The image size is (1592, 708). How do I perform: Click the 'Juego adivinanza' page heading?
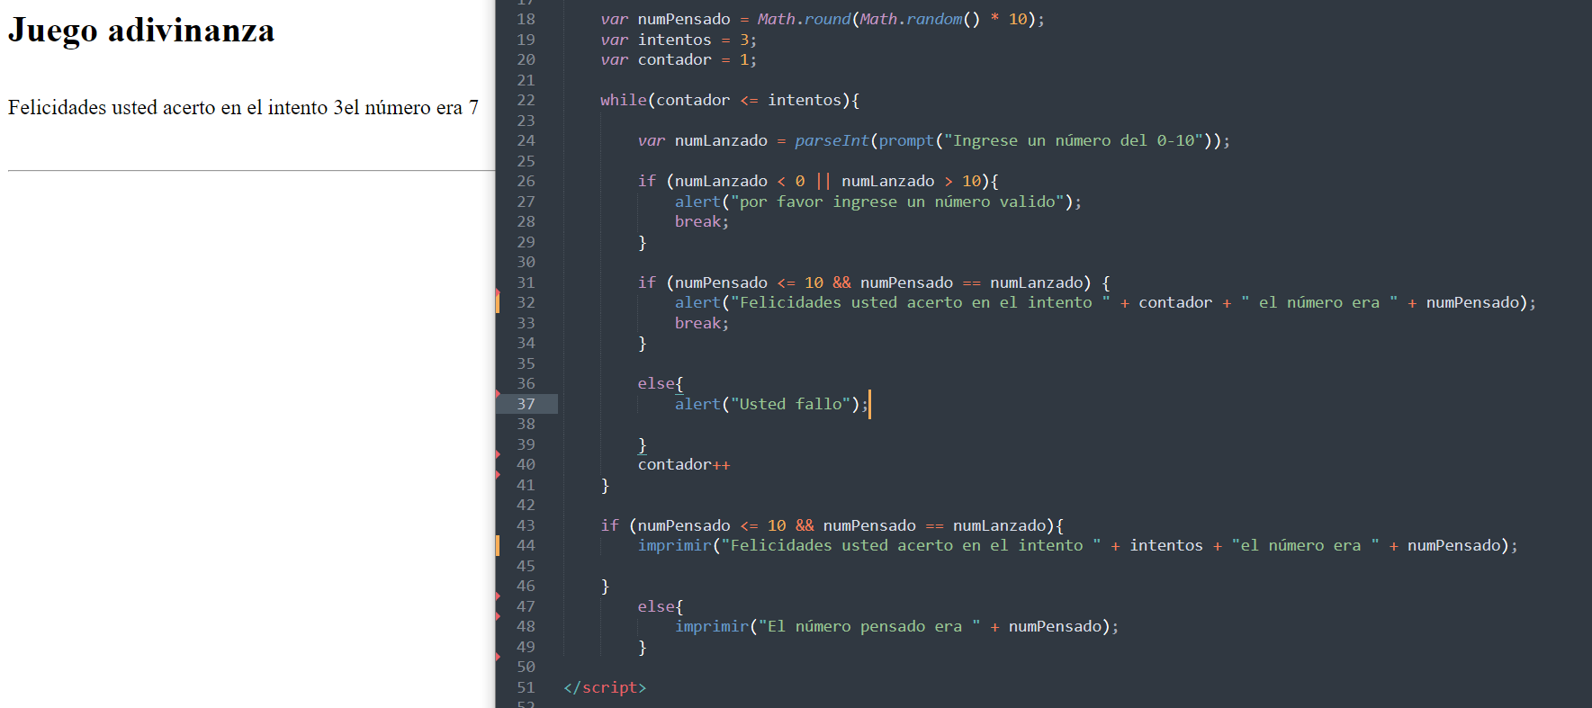(x=141, y=31)
